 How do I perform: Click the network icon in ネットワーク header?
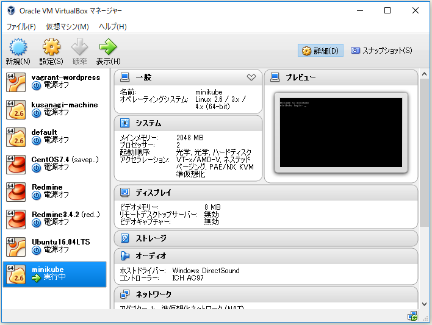[125, 295]
